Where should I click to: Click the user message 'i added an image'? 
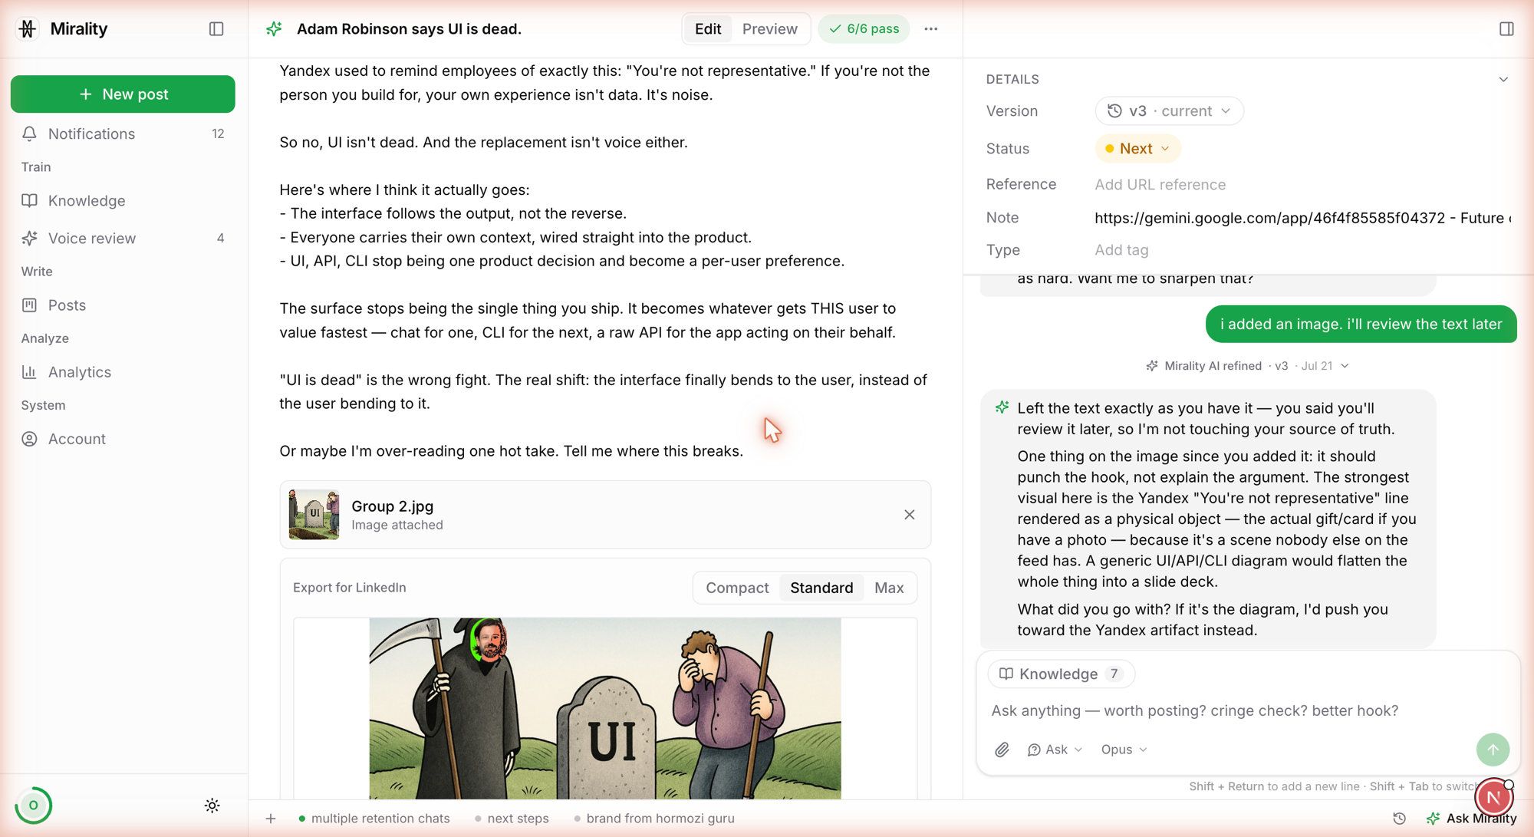(1361, 324)
